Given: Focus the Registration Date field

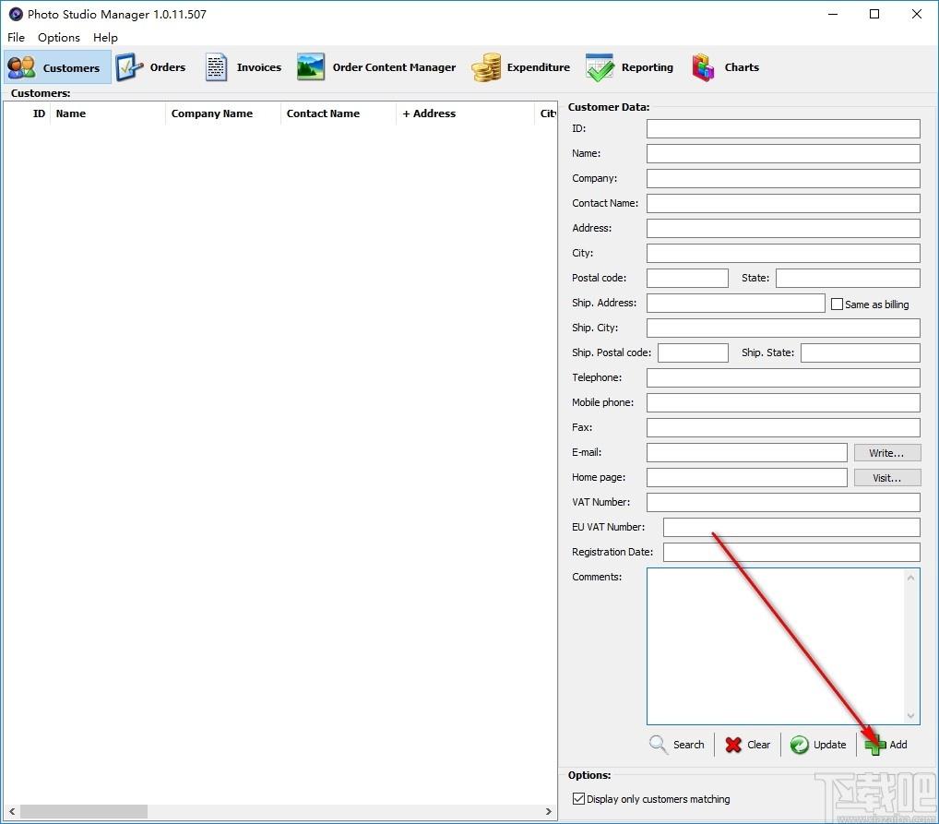Looking at the screenshot, I should pyautogui.click(x=791, y=552).
